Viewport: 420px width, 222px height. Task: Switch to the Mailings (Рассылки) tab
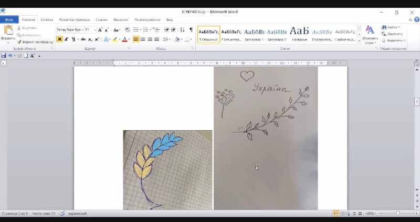pos(121,20)
